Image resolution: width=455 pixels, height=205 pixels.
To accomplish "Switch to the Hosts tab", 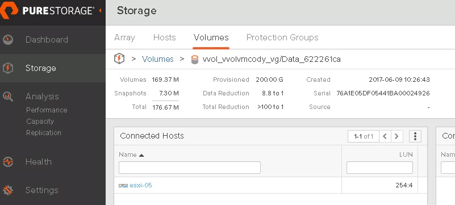I will coord(165,37).
